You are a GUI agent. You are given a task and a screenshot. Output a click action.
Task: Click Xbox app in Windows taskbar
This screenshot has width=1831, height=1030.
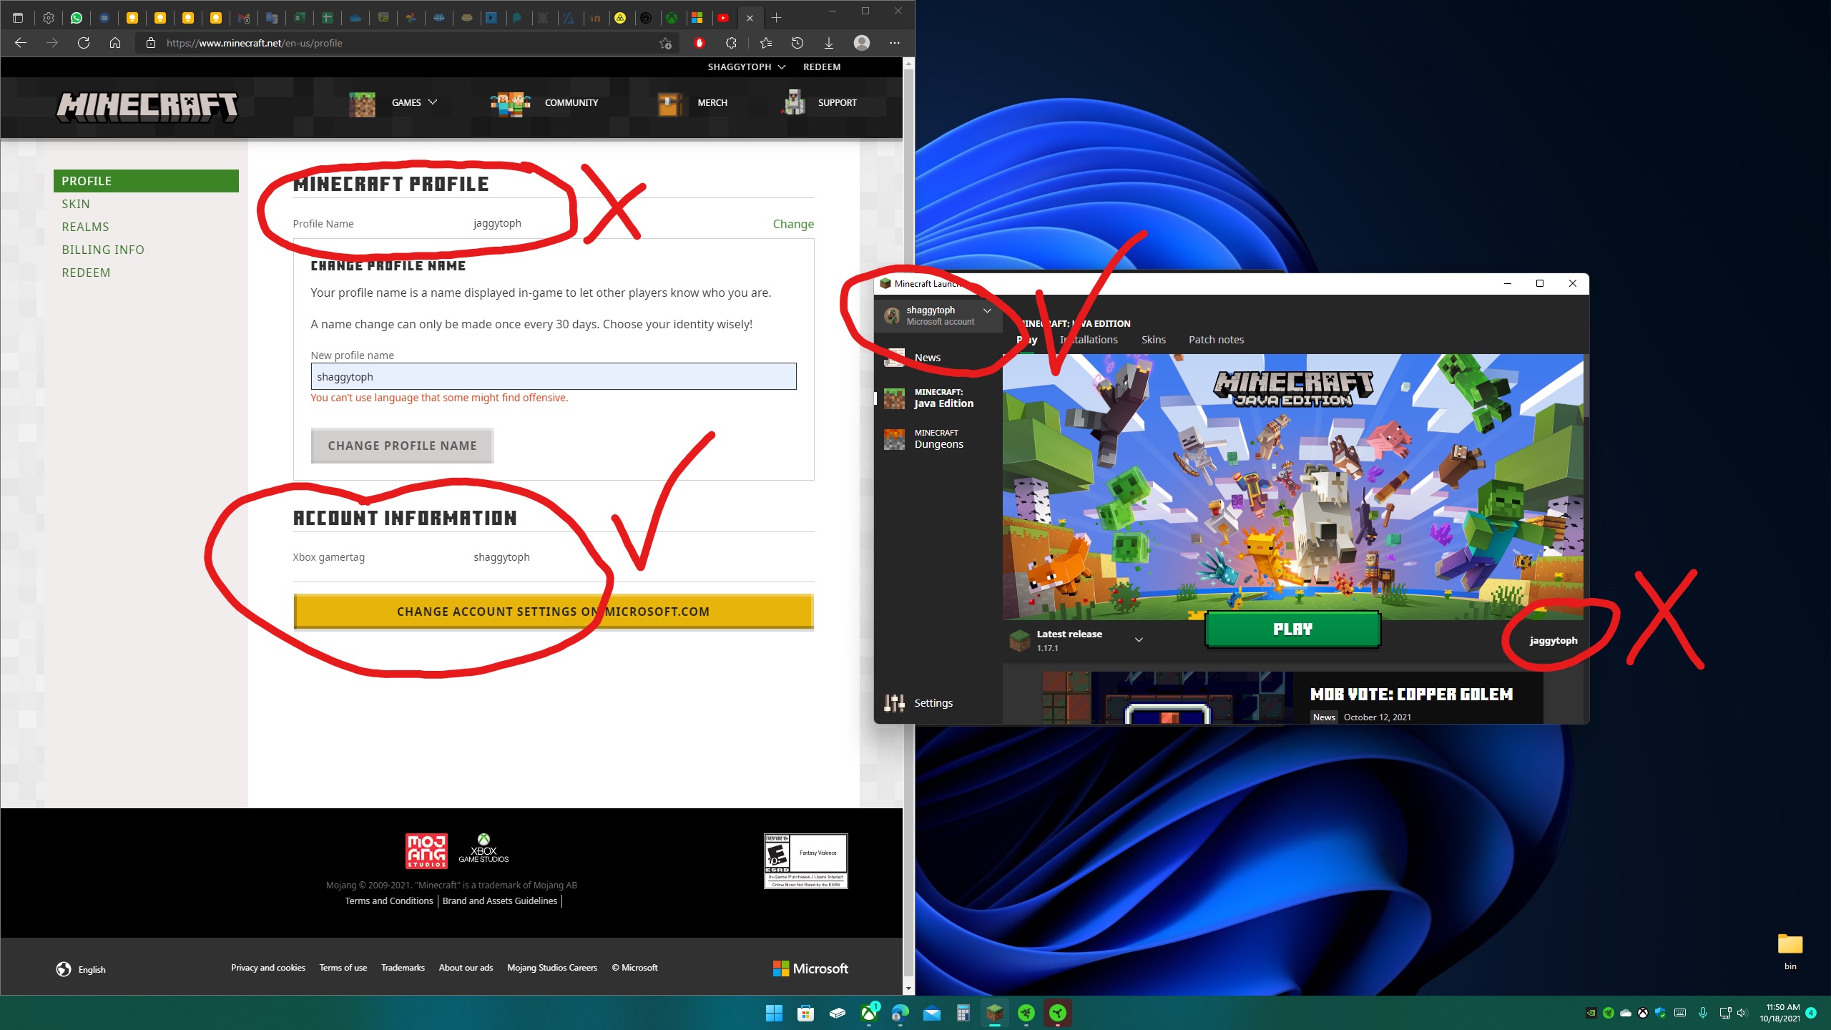[x=869, y=1013]
